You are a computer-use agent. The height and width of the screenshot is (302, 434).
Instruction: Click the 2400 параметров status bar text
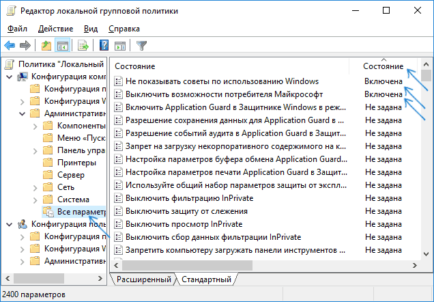(x=33, y=294)
